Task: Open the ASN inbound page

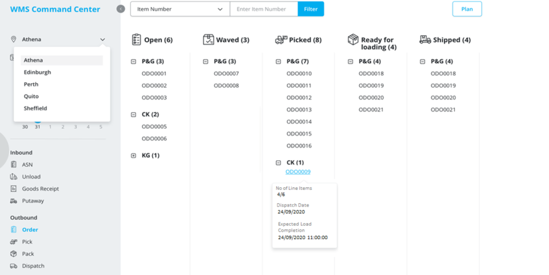Action: [27, 164]
